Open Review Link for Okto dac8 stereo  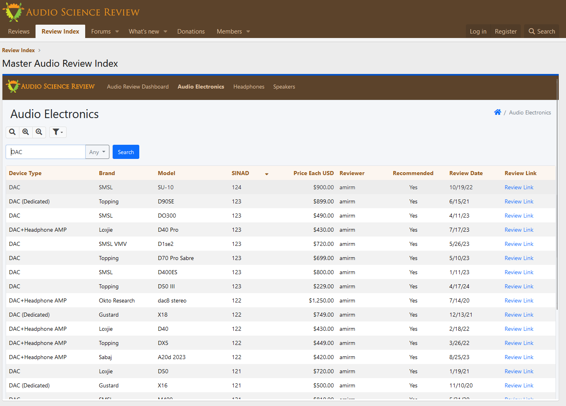point(519,300)
